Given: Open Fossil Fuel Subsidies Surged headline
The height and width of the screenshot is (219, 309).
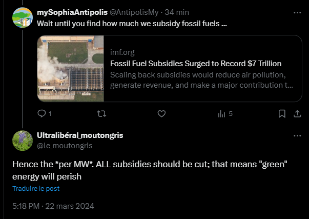Looking at the screenshot, I should (196, 64).
